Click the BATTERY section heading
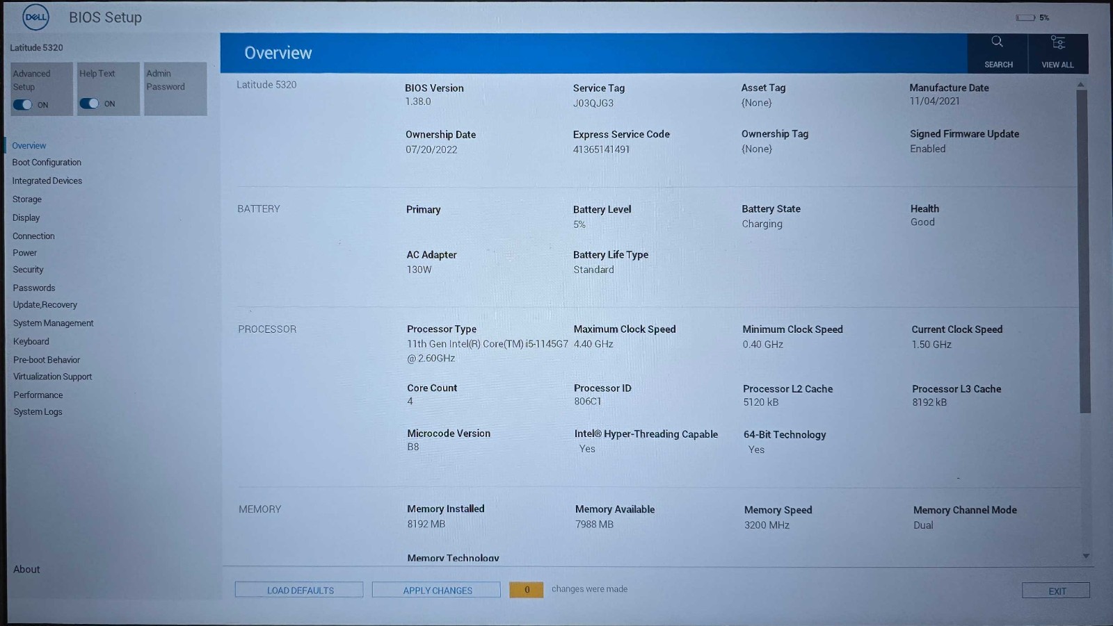 259,209
